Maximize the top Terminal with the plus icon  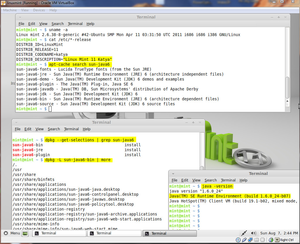(279, 17)
